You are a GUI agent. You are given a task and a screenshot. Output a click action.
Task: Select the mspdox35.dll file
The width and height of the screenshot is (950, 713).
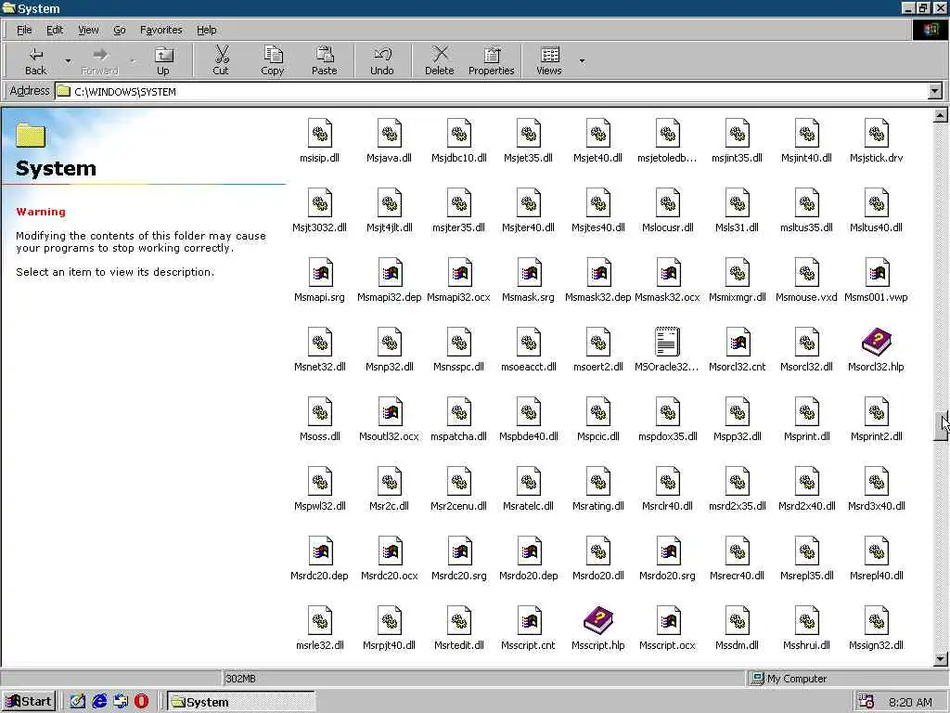point(667,421)
